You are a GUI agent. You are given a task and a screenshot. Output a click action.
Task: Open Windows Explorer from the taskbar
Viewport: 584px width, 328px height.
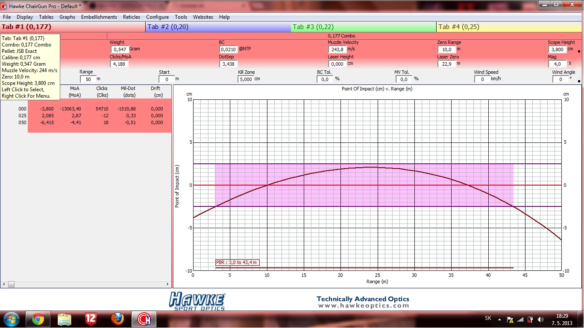point(64,319)
